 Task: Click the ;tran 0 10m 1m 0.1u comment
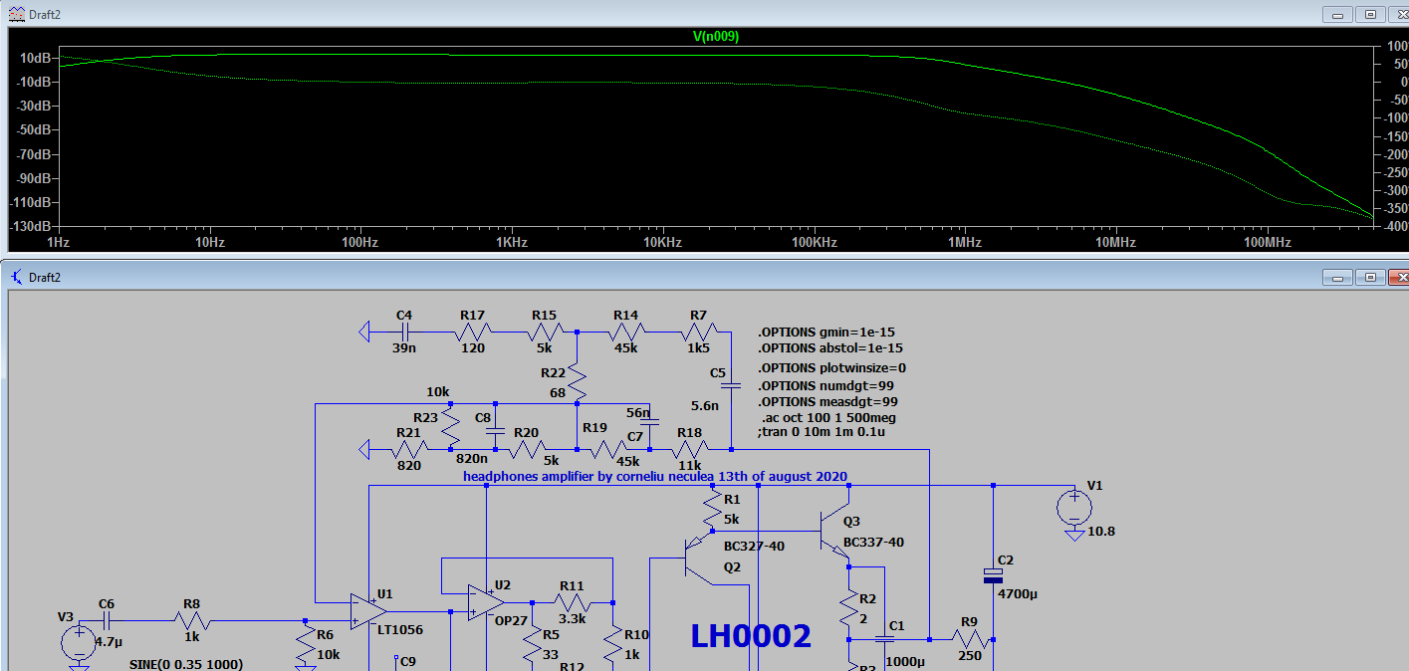pyautogui.click(x=822, y=432)
